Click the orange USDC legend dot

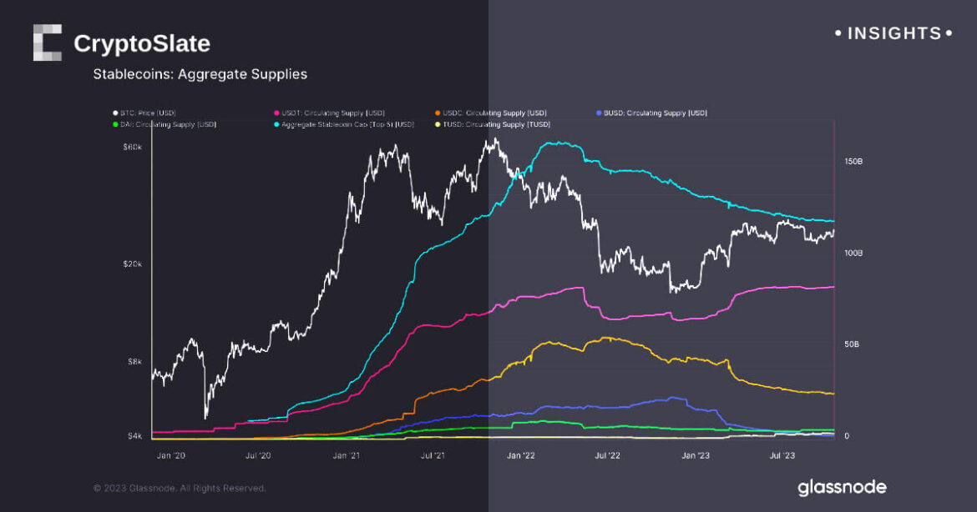click(438, 113)
